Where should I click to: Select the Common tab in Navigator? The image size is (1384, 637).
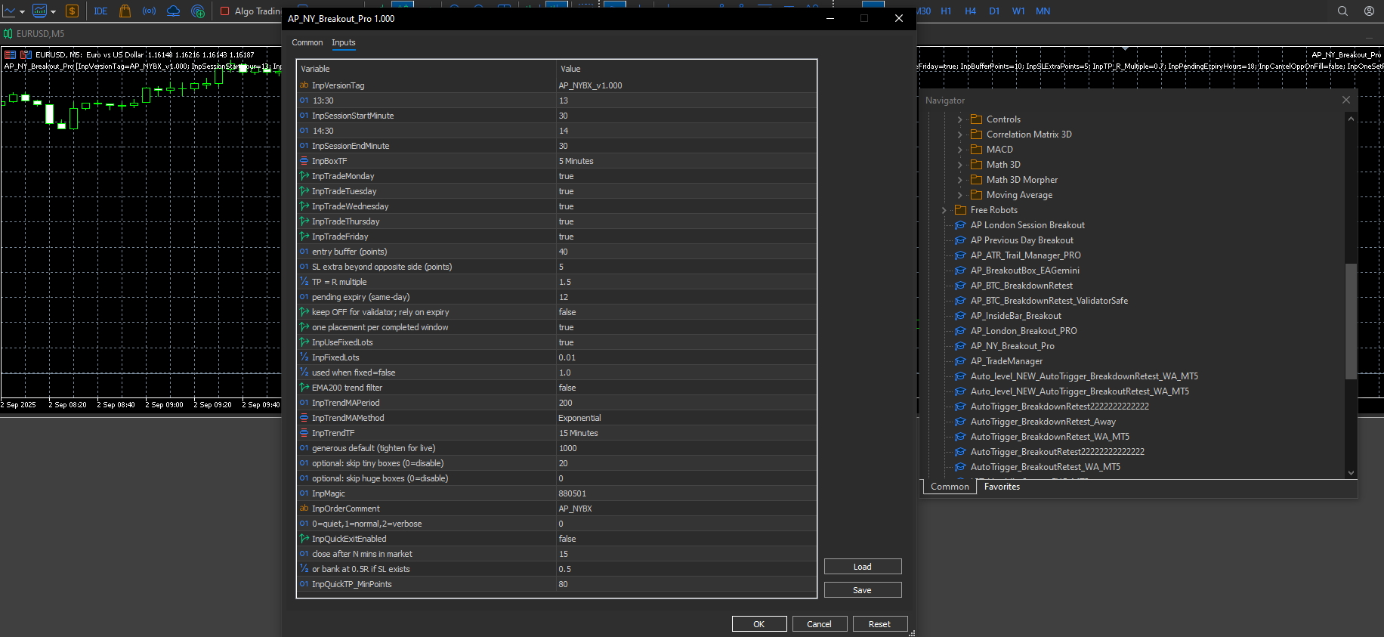[950, 487]
